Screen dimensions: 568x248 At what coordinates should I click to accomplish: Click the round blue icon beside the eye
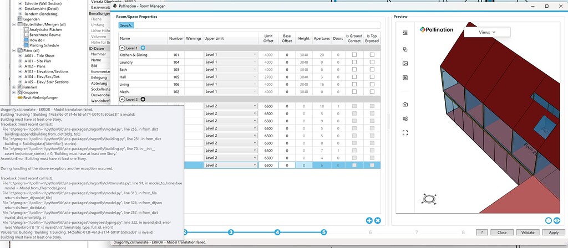549,220
